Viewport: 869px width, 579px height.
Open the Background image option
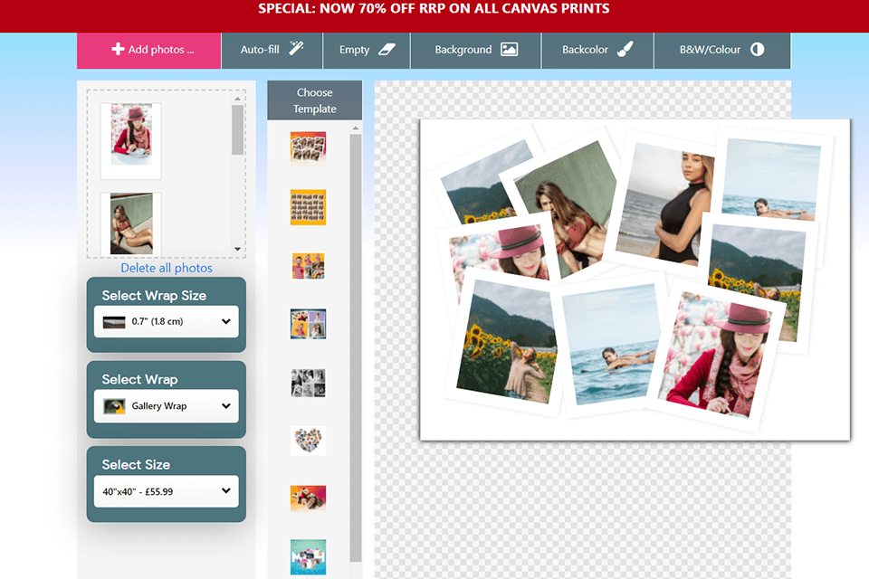(475, 51)
